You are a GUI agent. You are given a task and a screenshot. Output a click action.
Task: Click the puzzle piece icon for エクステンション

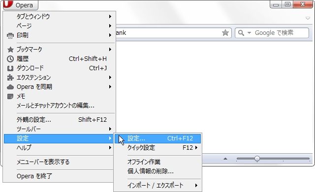10,78
